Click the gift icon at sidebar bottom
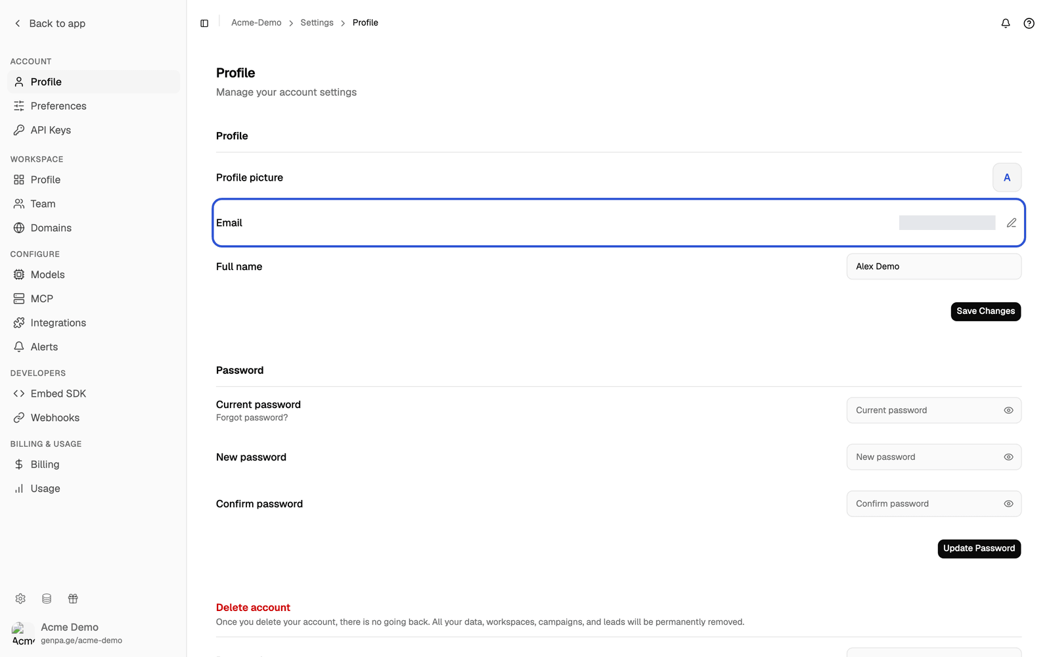Screen dimensions: 1051x657 click(x=73, y=599)
